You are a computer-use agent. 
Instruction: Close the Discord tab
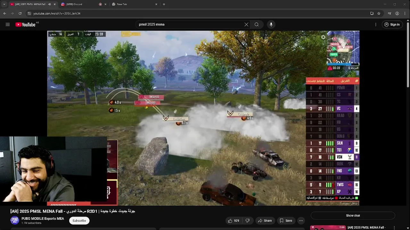click(105, 4)
